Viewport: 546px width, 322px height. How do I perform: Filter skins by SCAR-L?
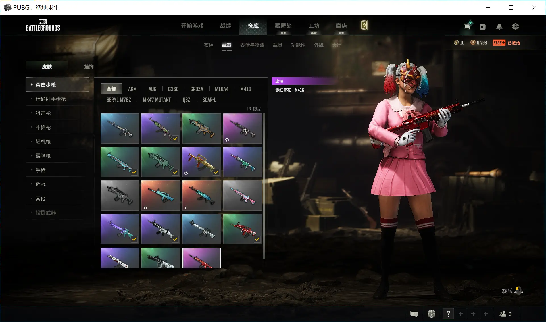[209, 100]
